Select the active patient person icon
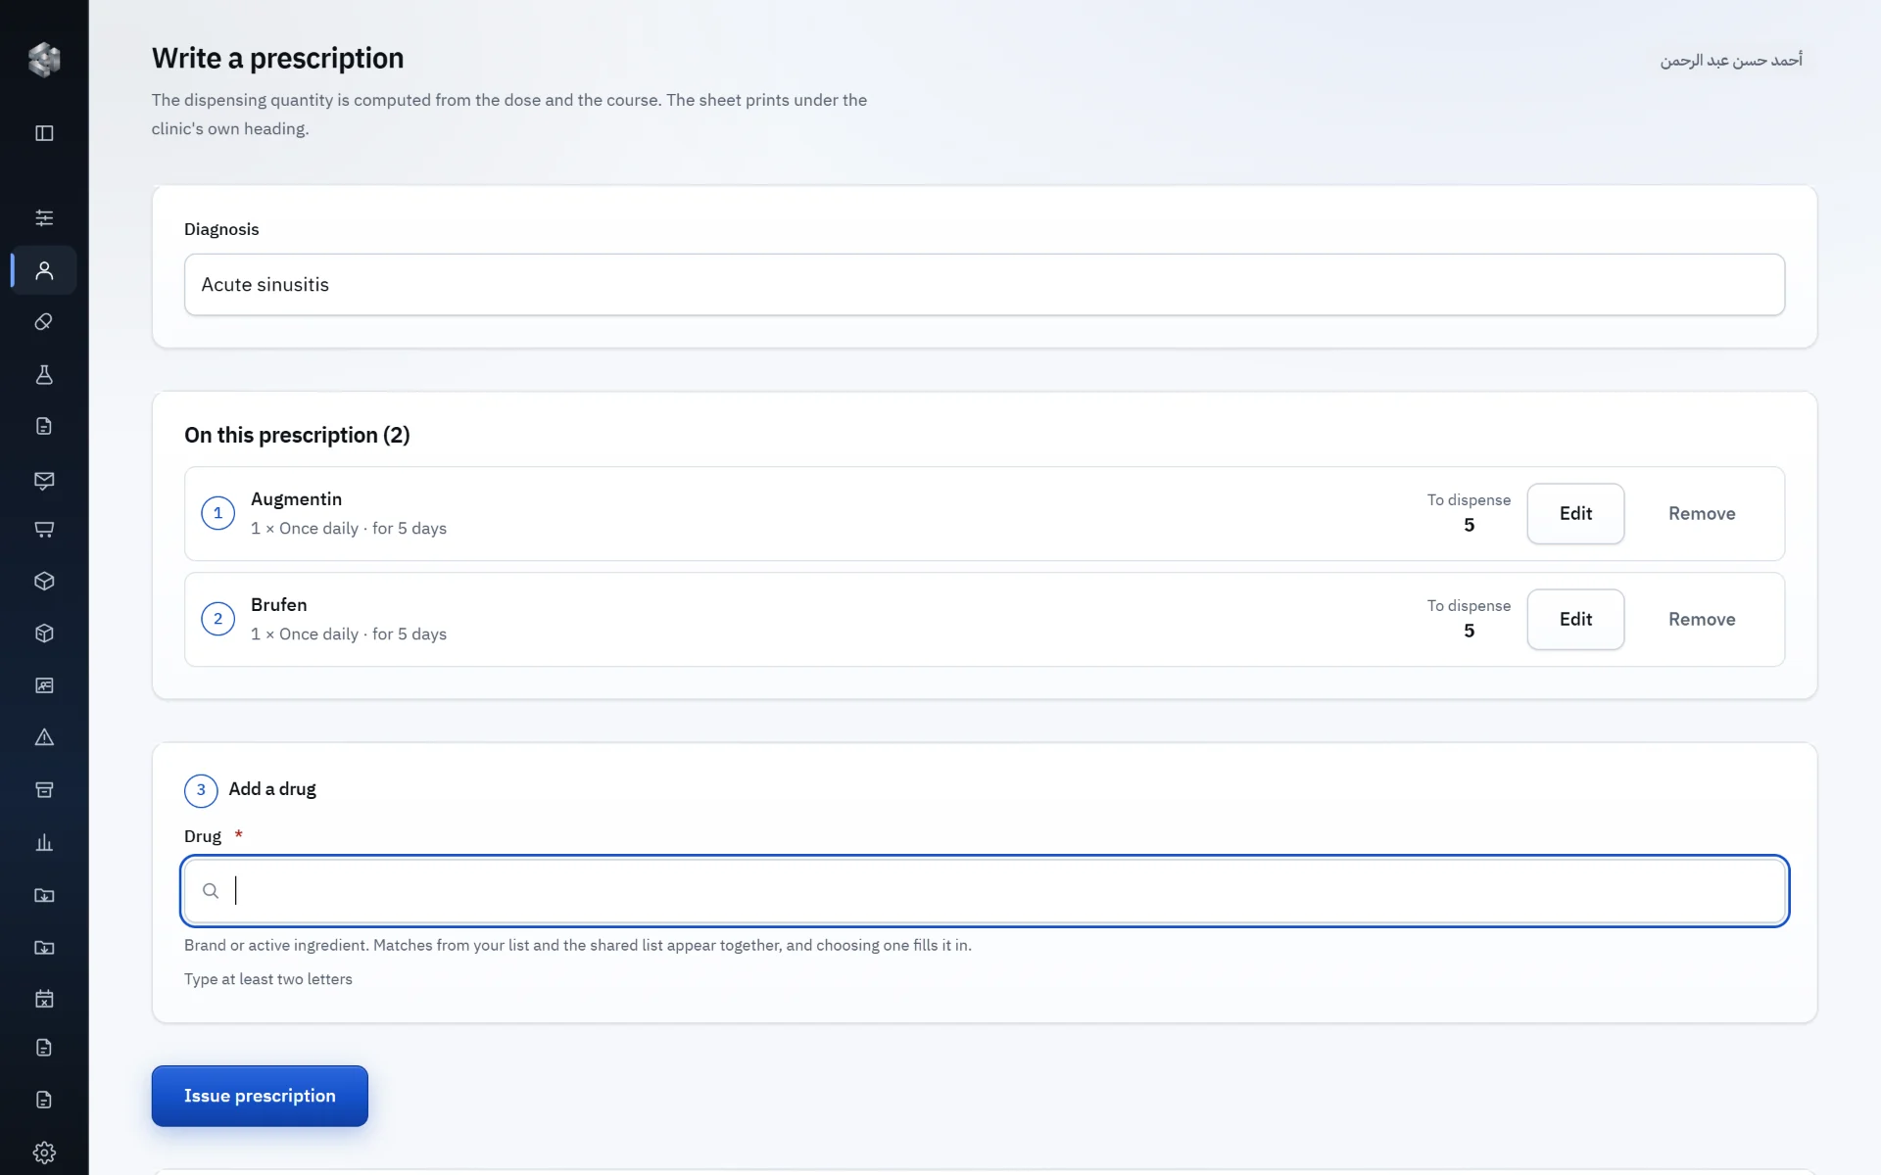1881x1175 pixels. point(44,270)
